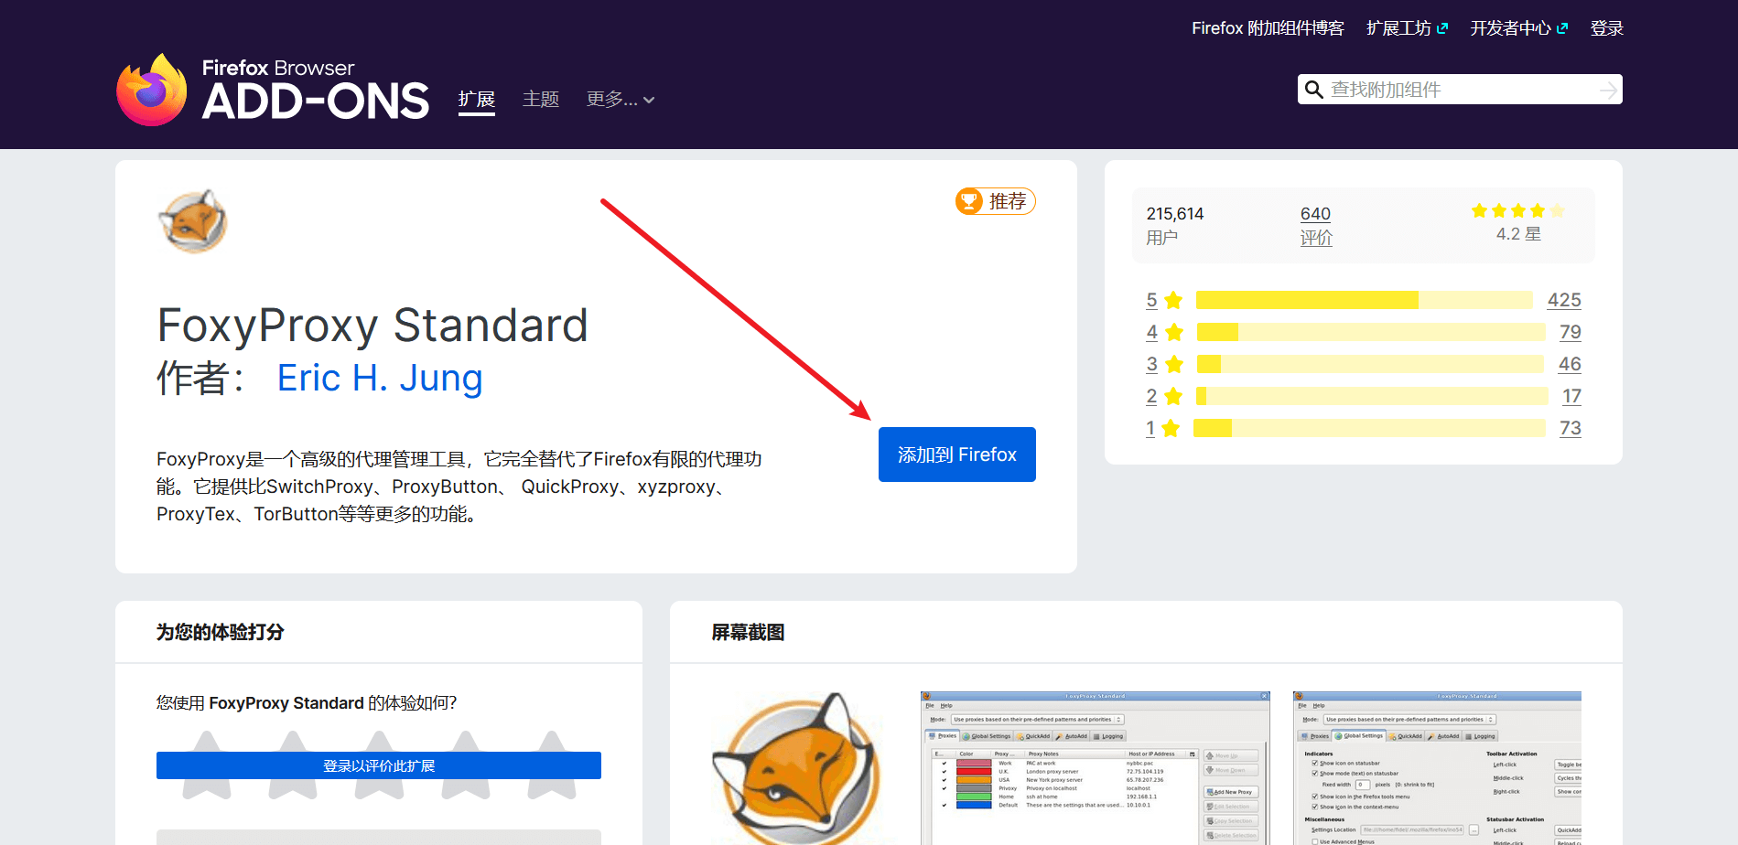The height and width of the screenshot is (845, 1738).
Task: Open the 73 one-star reviews count
Action: pos(1571,428)
